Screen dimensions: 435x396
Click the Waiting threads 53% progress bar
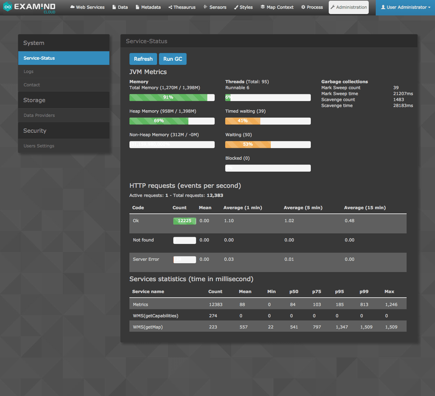(268, 144)
